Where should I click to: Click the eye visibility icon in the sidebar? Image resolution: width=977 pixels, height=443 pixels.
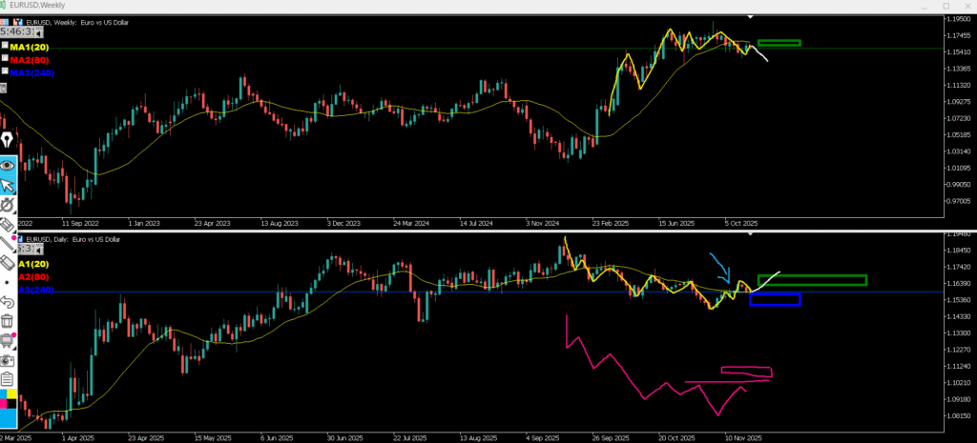[8, 164]
